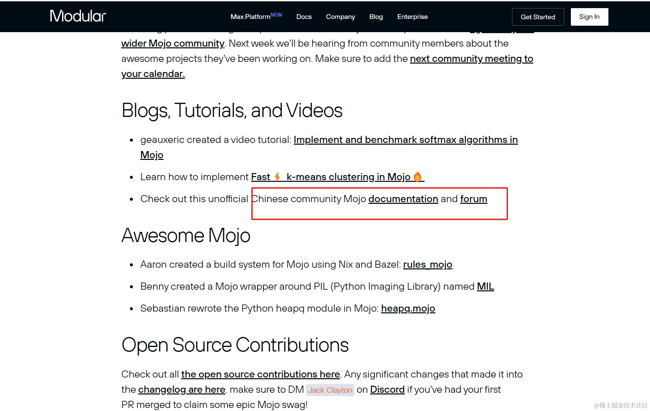Open the Chinese community documentation link
The height and width of the screenshot is (411, 650).
(403, 199)
